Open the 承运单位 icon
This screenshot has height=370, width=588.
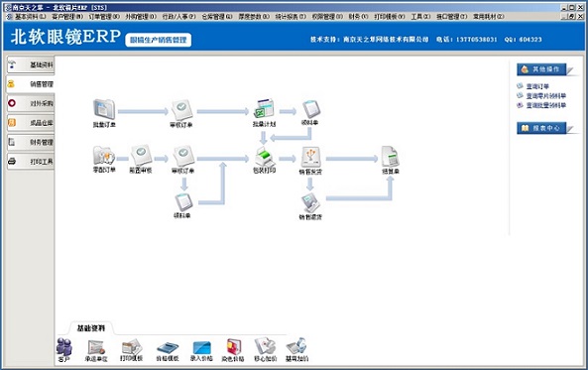pos(96,347)
